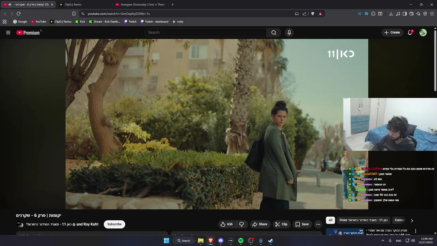
Task: Toggle the browser sidebar panel
Action: click(405, 14)
